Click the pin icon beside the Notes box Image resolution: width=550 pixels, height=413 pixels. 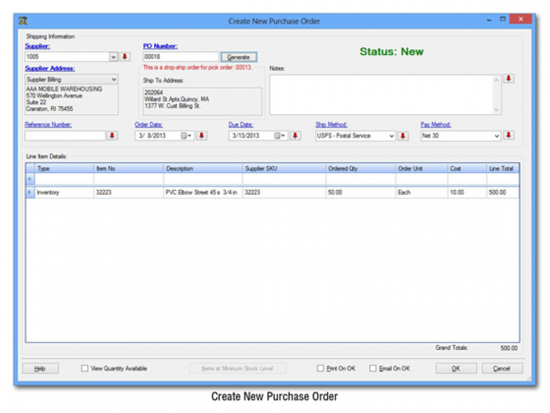click(x=509, y=79)
